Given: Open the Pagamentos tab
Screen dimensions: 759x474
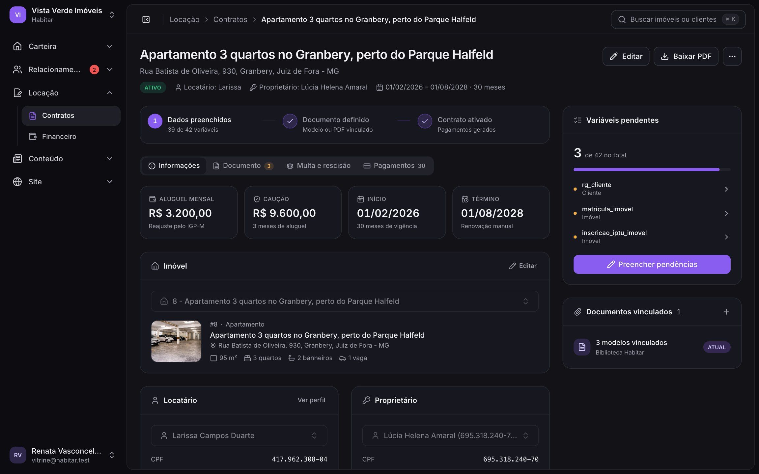Looking at the screenshot, I should click(x=394, y=166).
